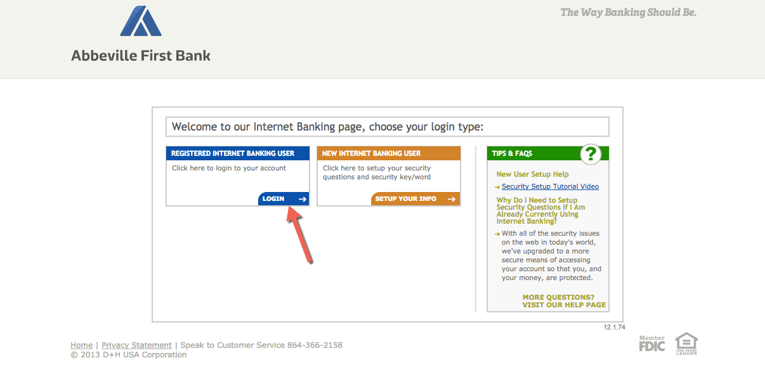Click the green question mark help icon

[x=591, y=153]
